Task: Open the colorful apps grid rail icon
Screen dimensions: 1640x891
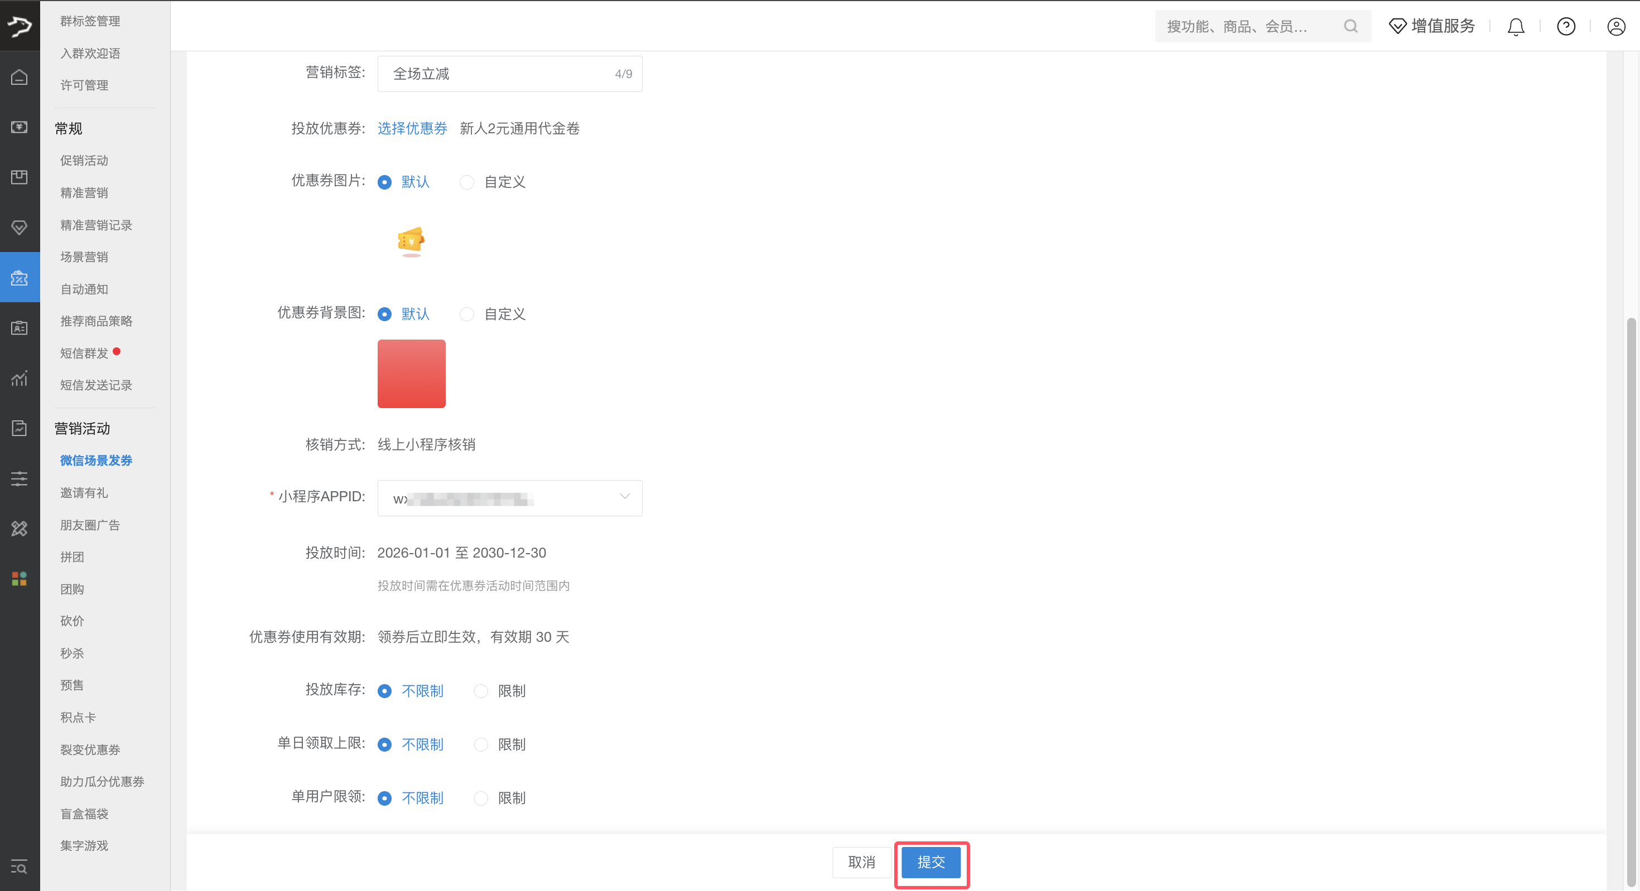Action: [19, 579]
